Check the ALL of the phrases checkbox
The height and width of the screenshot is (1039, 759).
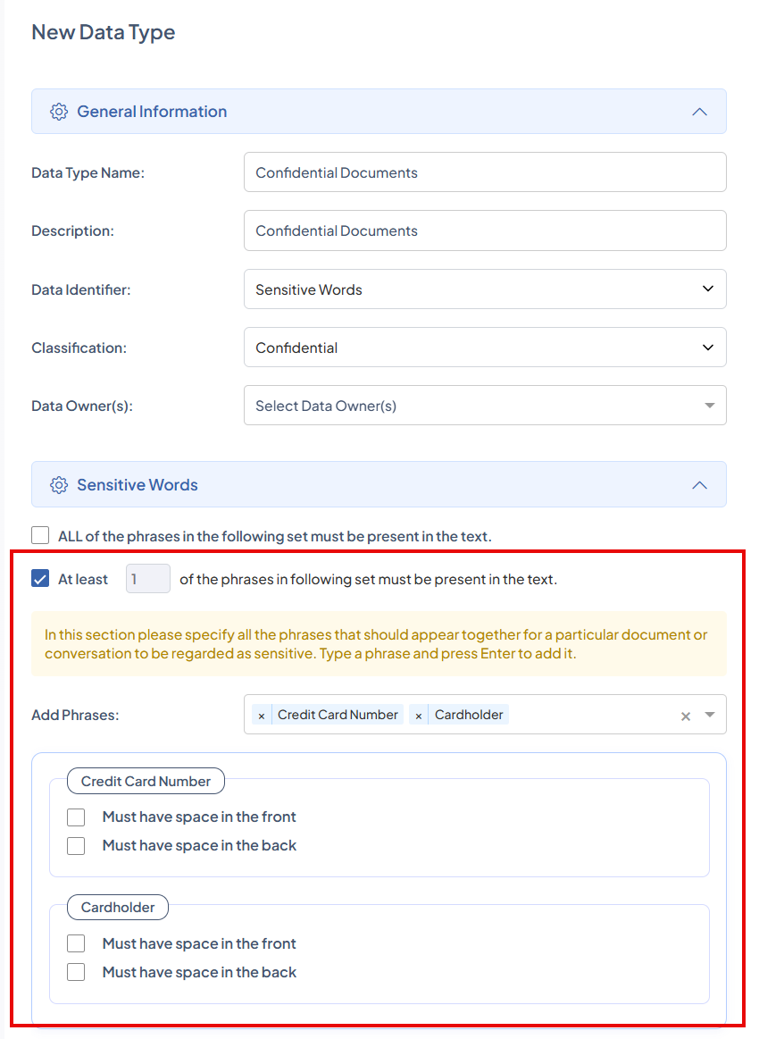click(x=40, y=536)
